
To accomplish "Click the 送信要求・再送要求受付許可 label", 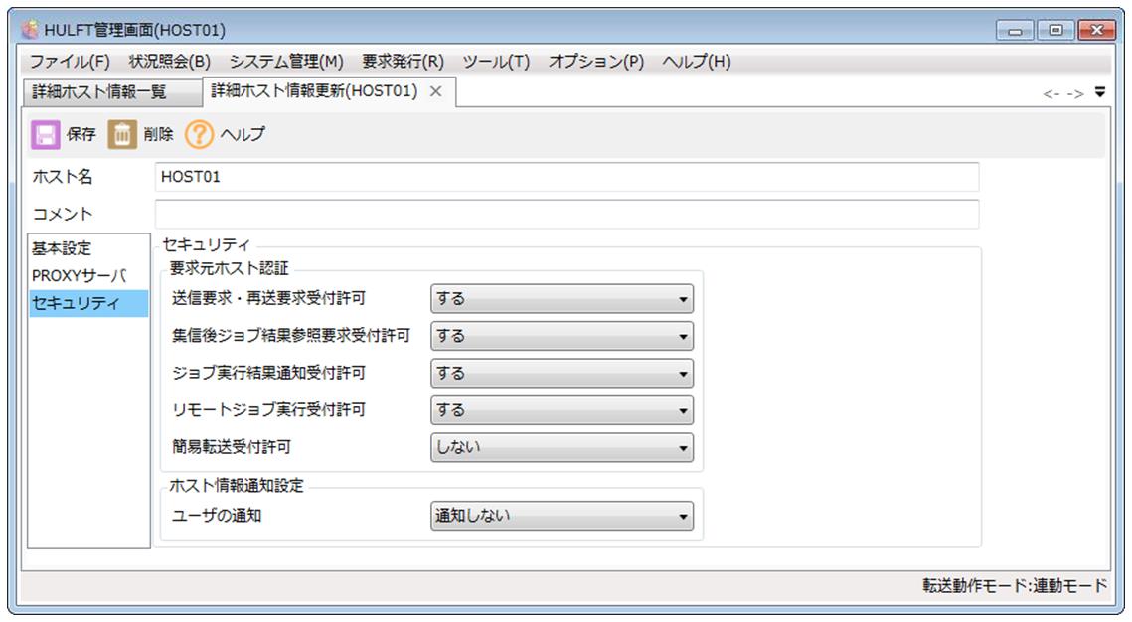I will 268,298.
